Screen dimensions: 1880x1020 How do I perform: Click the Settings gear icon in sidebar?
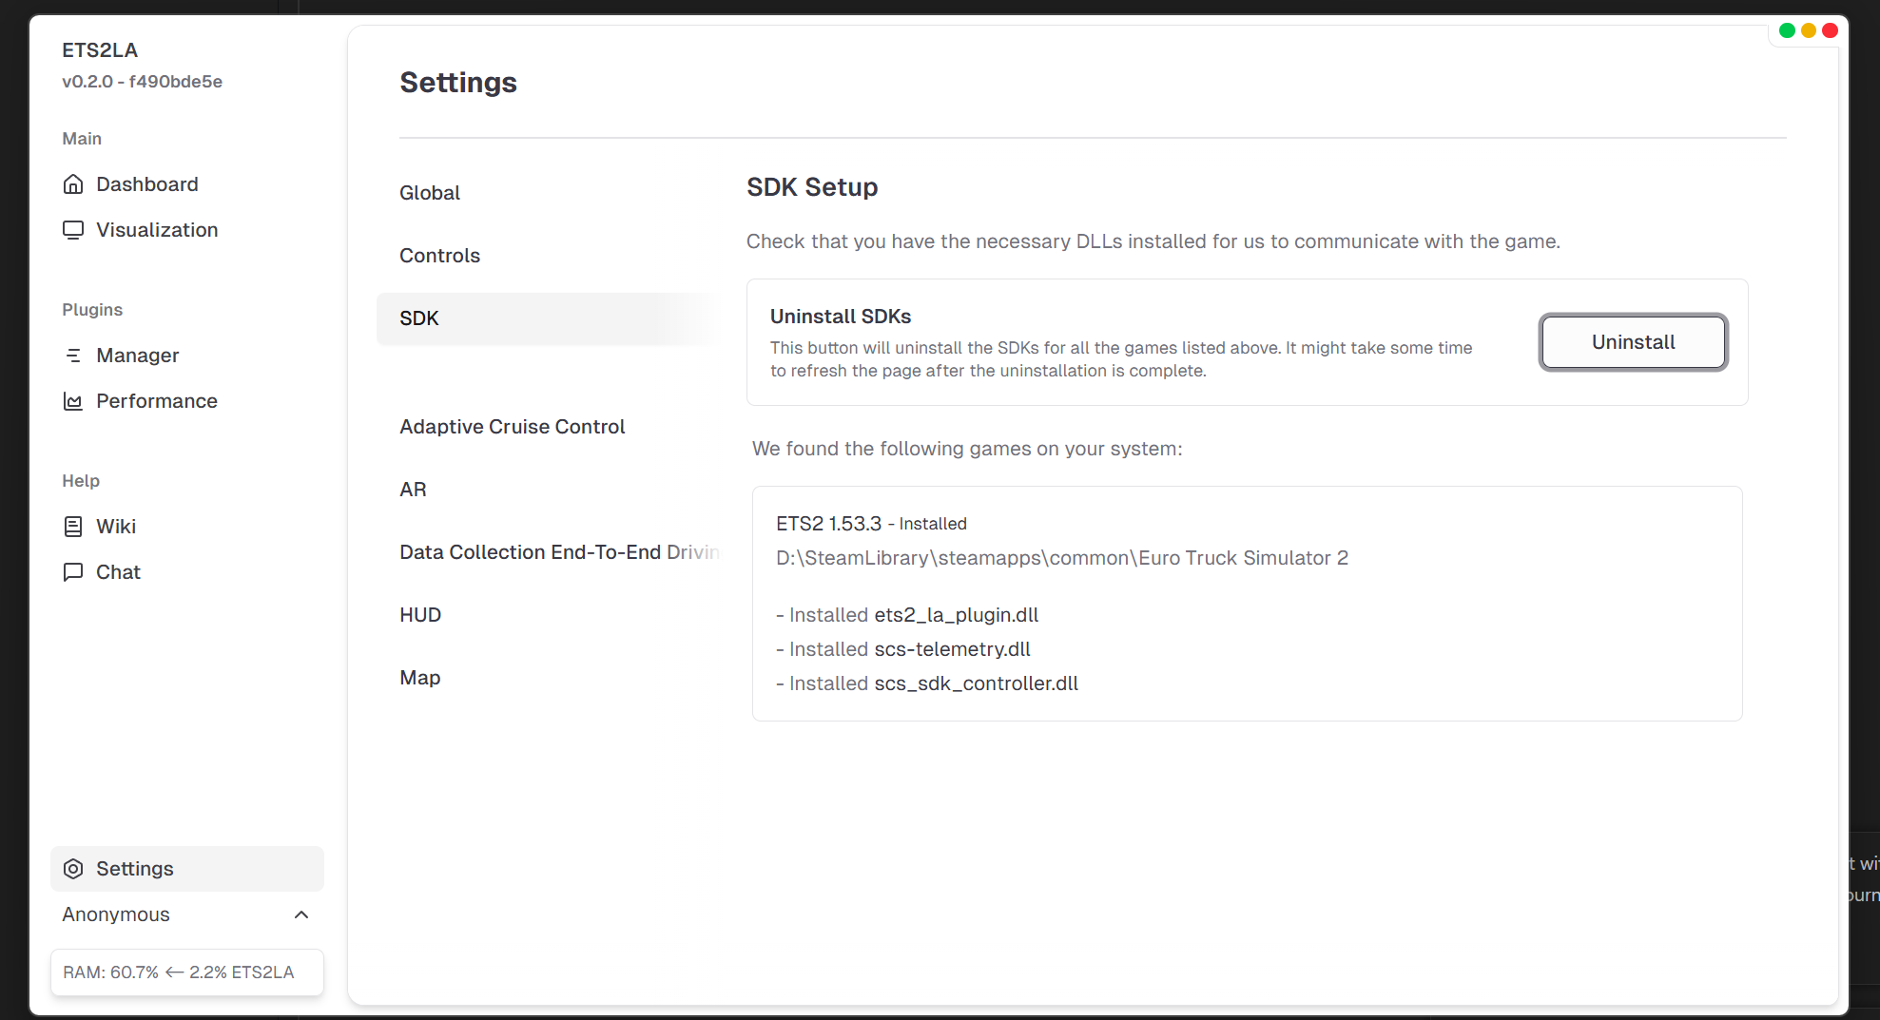(73, 869)
